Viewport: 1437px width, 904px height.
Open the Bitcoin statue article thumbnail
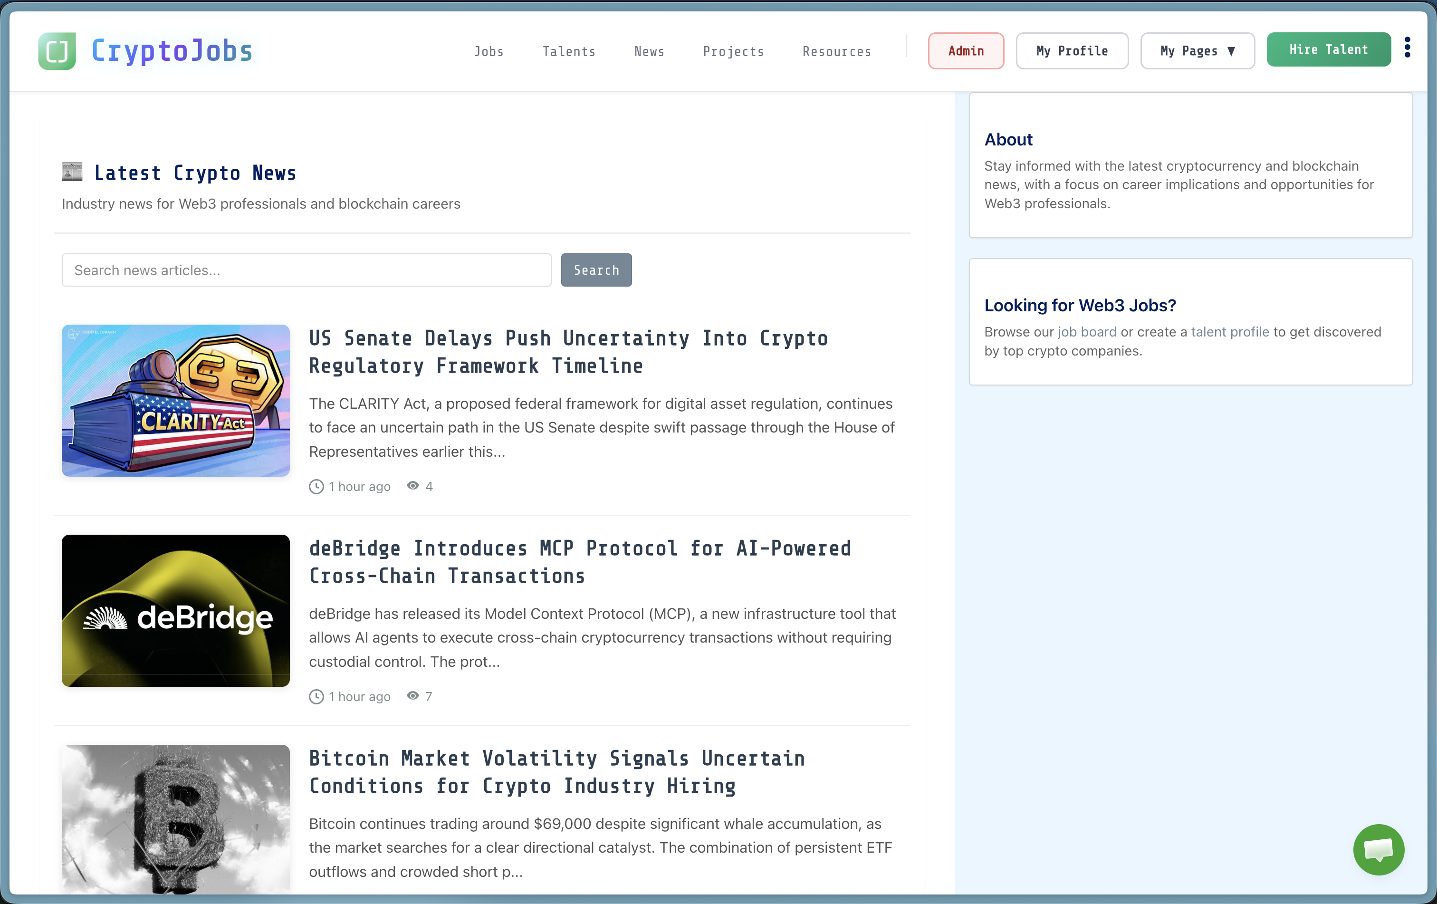point(175,820)
